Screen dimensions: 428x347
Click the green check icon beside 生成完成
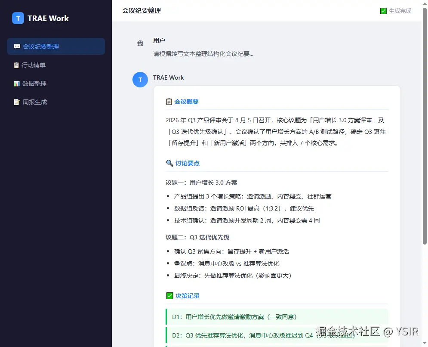pos(383,11)
